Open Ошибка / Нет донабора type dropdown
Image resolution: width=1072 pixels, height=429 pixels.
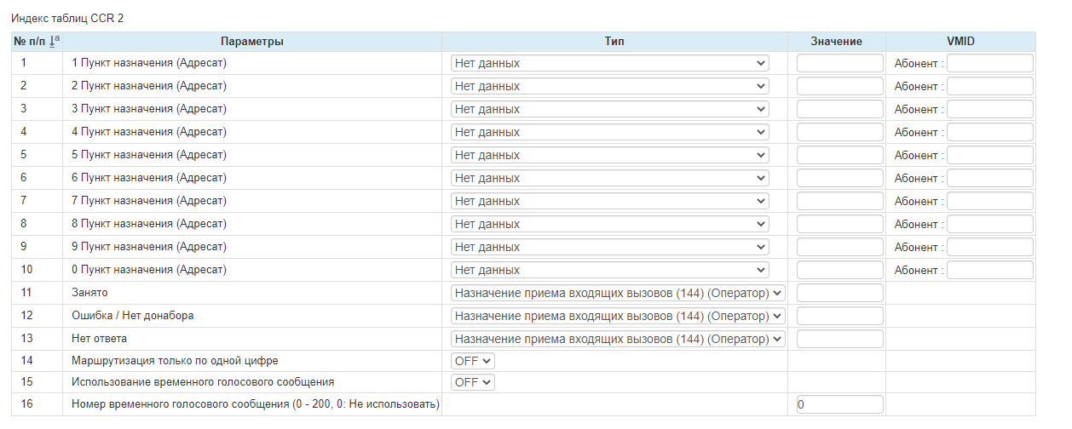[x=617, y=316]
